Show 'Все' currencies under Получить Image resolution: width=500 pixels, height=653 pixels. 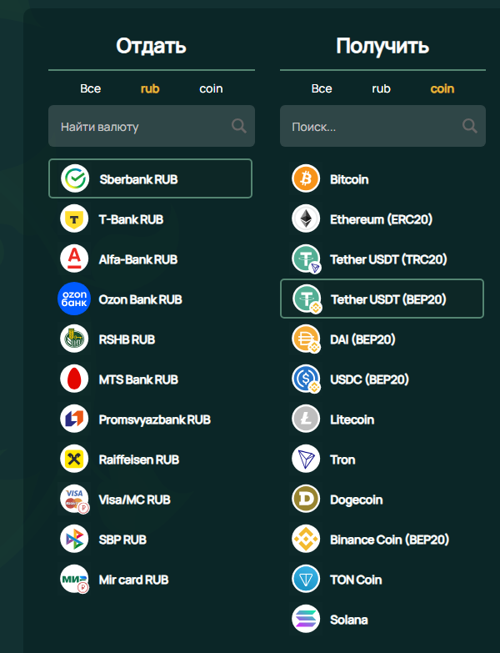(x=322, y=88)
